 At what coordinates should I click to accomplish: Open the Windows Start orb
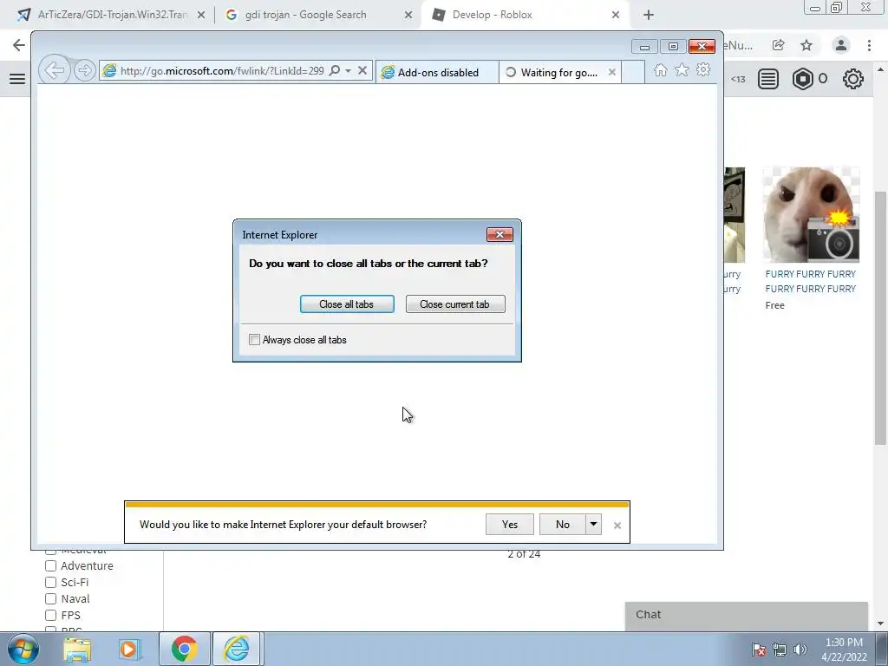(23, 649)
